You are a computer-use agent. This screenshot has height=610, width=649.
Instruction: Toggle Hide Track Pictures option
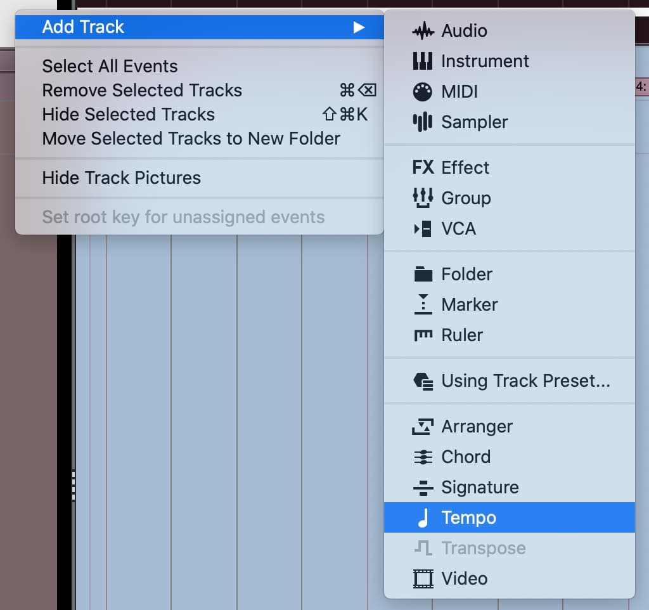(122, 178)
